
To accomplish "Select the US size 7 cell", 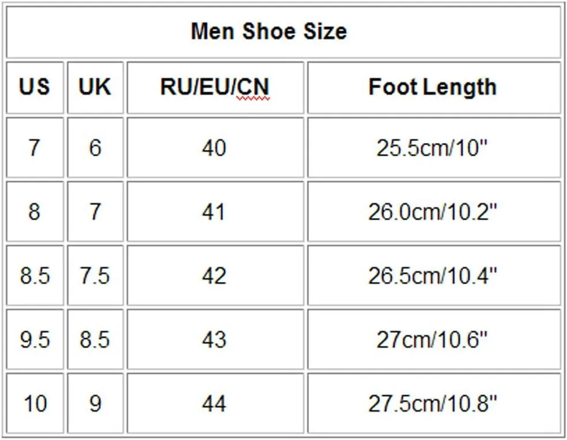I will point(35,148).
